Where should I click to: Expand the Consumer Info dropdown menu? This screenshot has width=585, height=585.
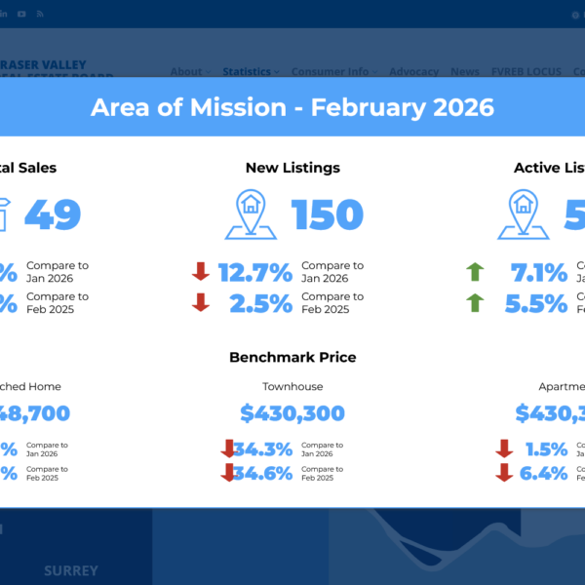click(333, 71)
